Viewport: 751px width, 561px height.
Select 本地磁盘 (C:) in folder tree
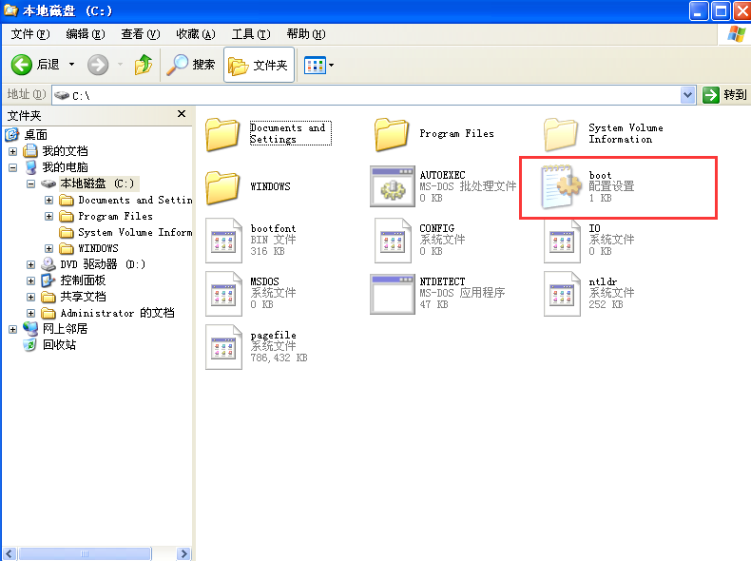[x=99, y=183]
